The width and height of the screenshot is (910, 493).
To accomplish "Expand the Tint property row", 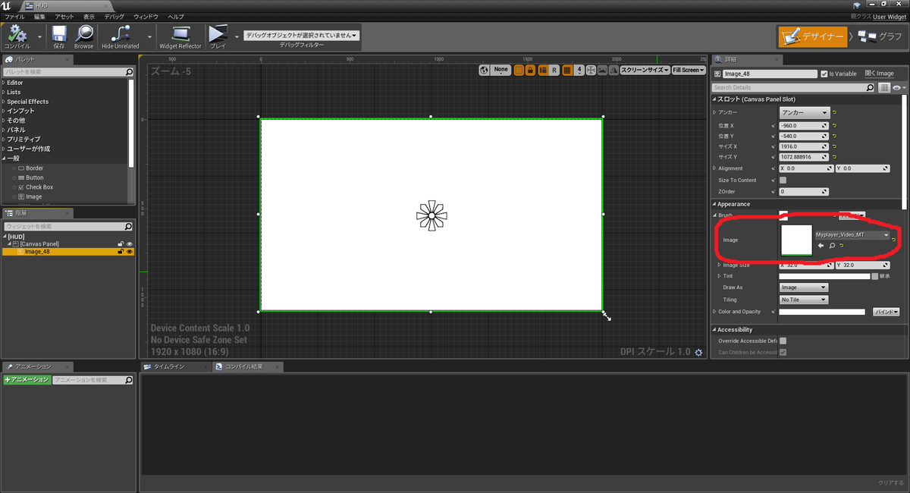I will (720, 276).
